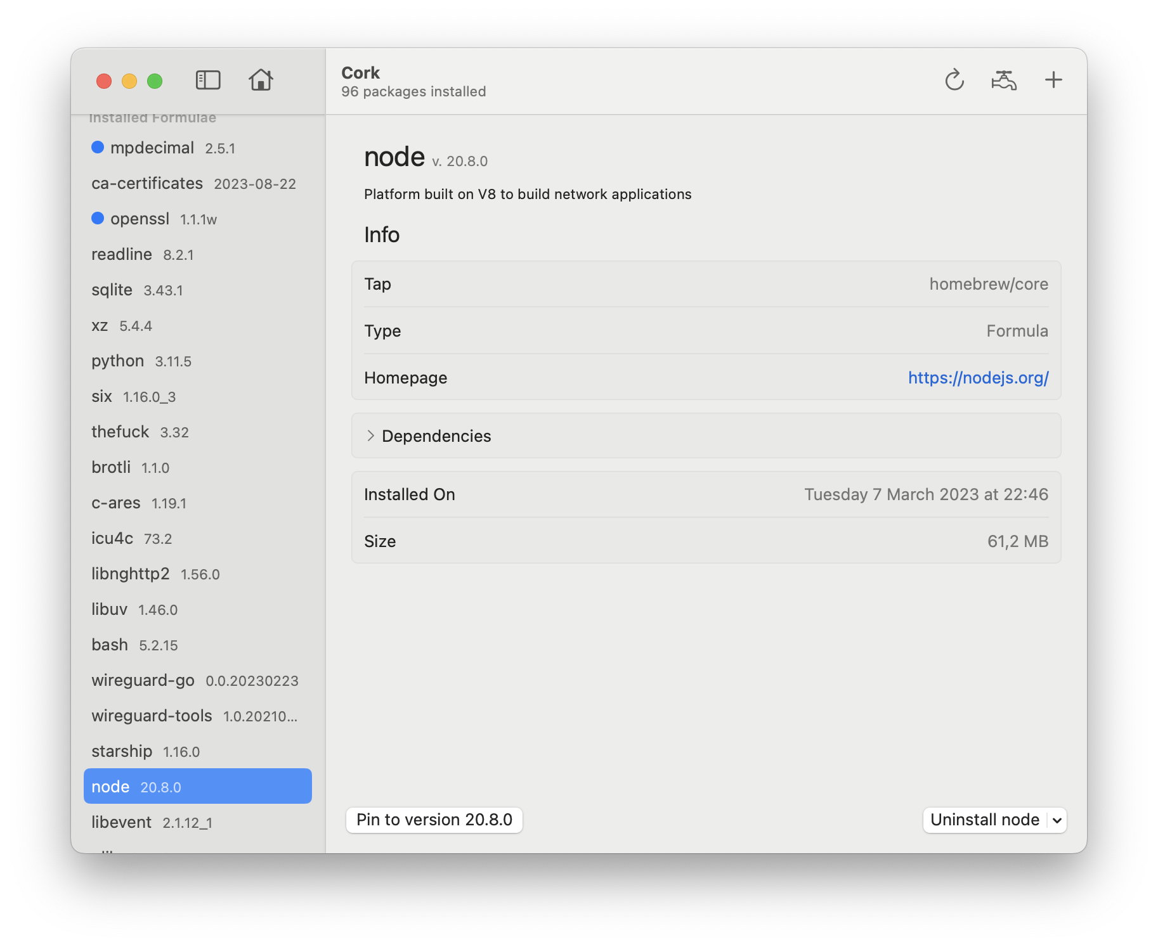Click the red close window button
Screen dimensions: 1158x947
104,81
